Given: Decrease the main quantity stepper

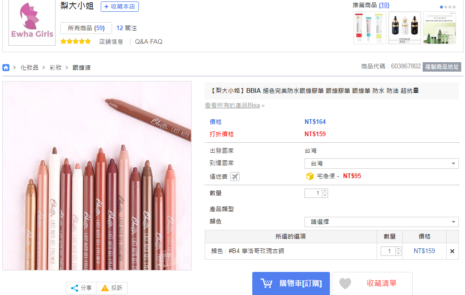Looking at the screenshot, I should tap(325, 196).
